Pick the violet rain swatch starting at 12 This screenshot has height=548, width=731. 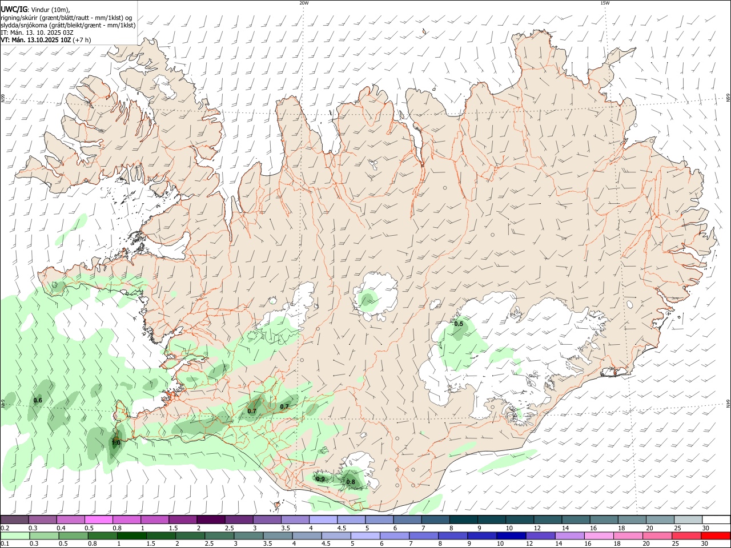click(540, 535)
